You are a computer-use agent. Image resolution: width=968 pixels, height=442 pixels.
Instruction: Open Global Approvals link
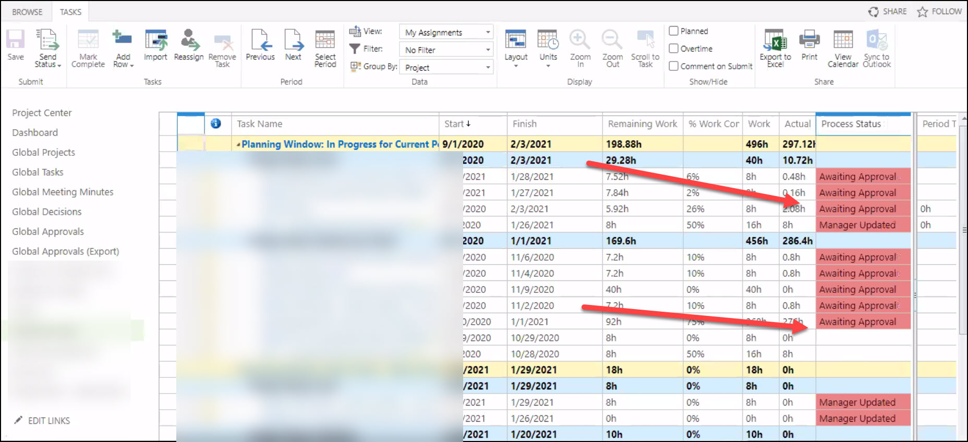tap(48, 231)
